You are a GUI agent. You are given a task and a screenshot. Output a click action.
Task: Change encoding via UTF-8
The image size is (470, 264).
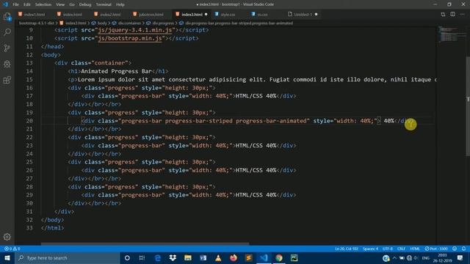[x=388, y=249]
